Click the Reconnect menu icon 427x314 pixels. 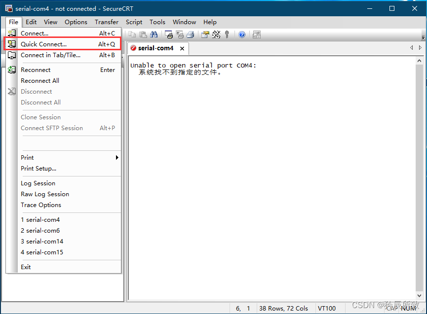12,70
